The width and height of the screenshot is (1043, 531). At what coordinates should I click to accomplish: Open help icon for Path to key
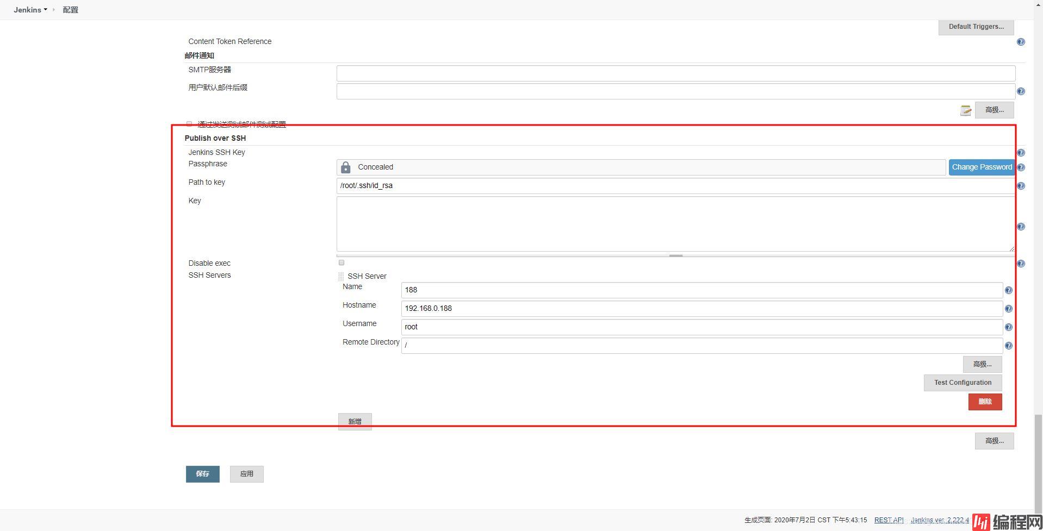click(x=1021, y=186)
